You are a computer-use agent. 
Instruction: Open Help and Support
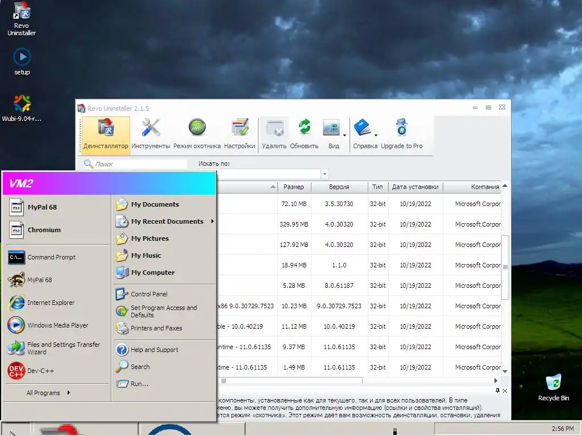164,350
